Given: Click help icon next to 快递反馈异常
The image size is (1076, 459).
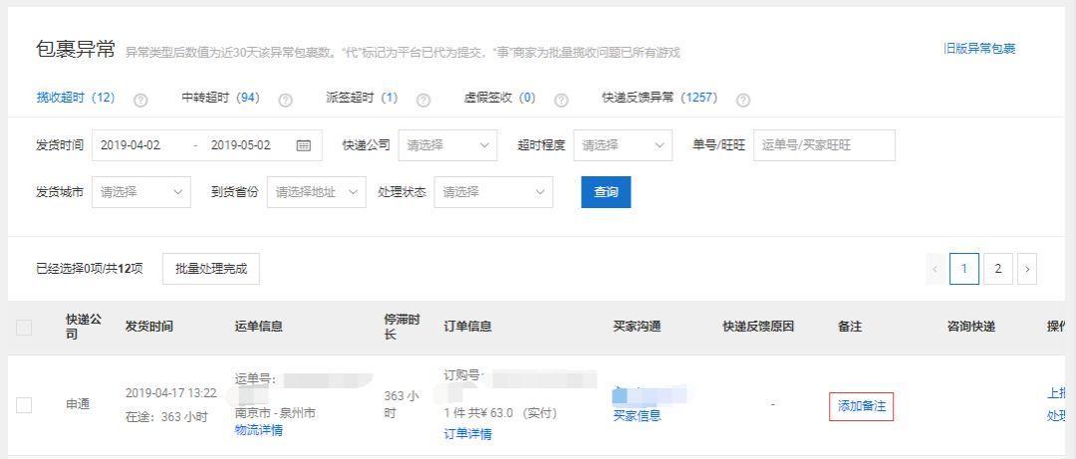Looking at the screenshot, I should (742, 100).
